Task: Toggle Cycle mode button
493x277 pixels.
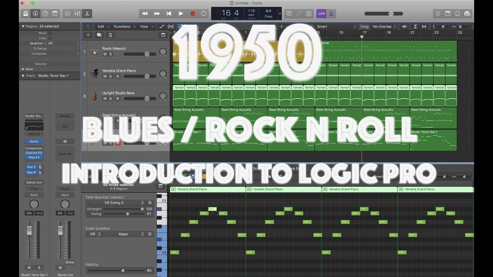Action: [204, 13]
